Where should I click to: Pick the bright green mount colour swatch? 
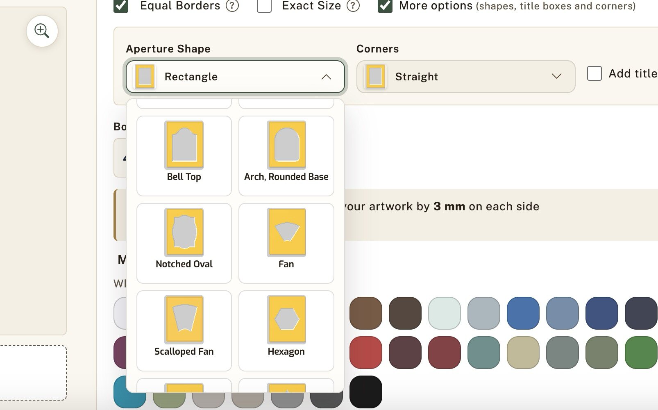coord(641,353)
